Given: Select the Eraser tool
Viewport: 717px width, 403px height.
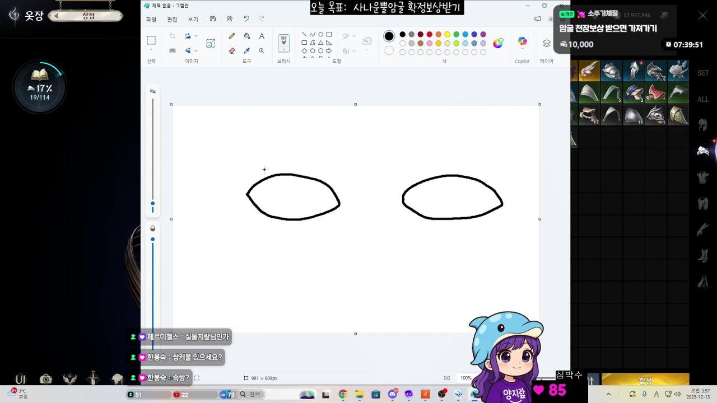Looking at the screenshot, I should tap(231, 50).
